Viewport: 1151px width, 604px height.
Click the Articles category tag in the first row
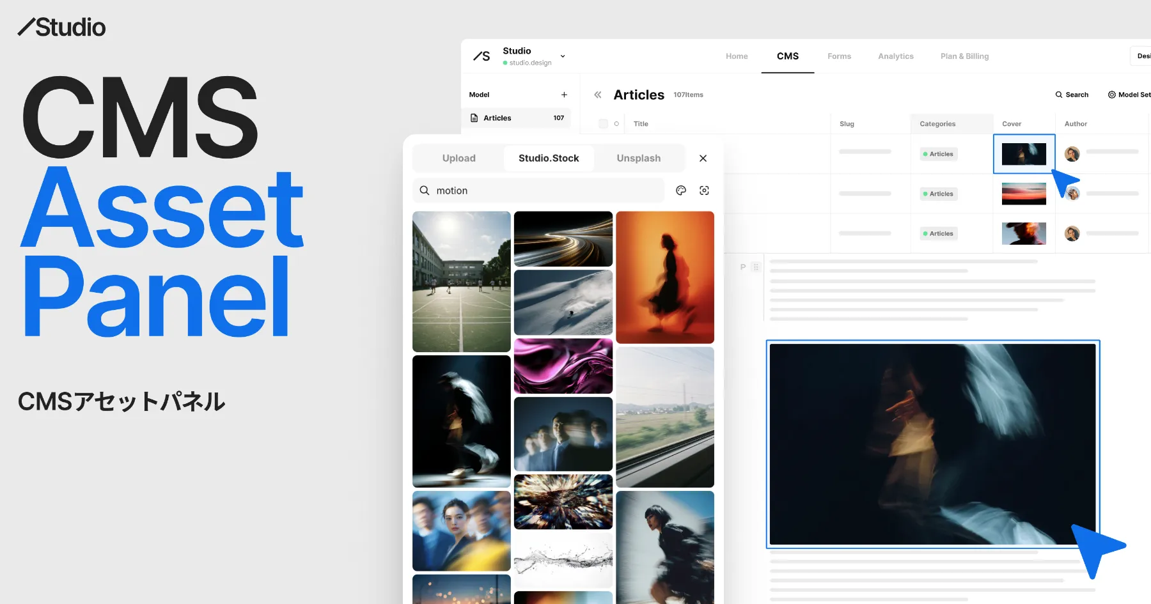pyautogui.click(x=939, y=154)
